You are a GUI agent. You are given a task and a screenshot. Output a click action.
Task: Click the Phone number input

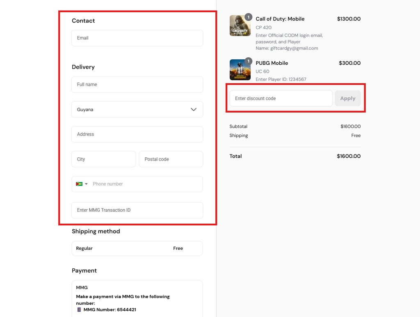coord(146,184)
